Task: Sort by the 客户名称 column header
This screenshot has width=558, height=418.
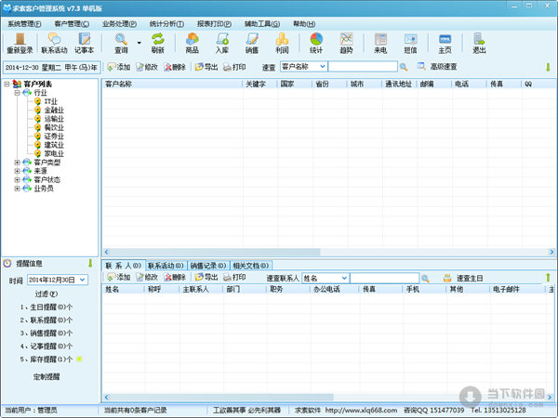Action: click(x=172, y=84)
